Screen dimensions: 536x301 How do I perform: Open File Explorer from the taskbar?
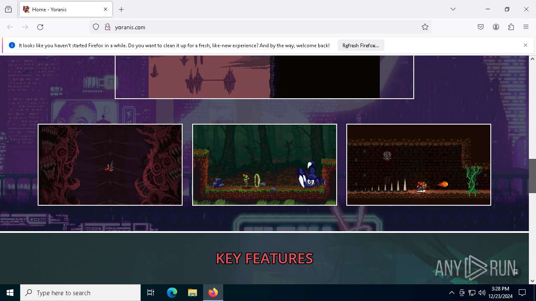(x=193, y=293)
